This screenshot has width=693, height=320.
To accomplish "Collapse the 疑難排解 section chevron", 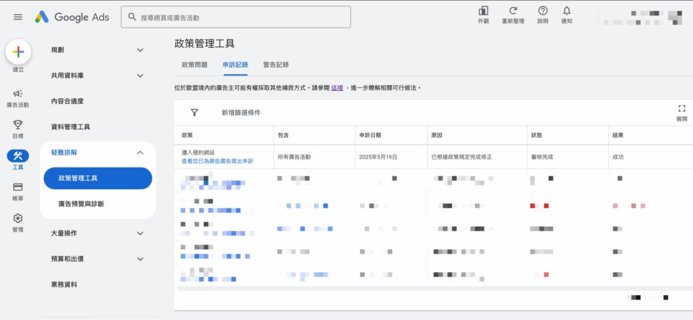I will 140,153.
